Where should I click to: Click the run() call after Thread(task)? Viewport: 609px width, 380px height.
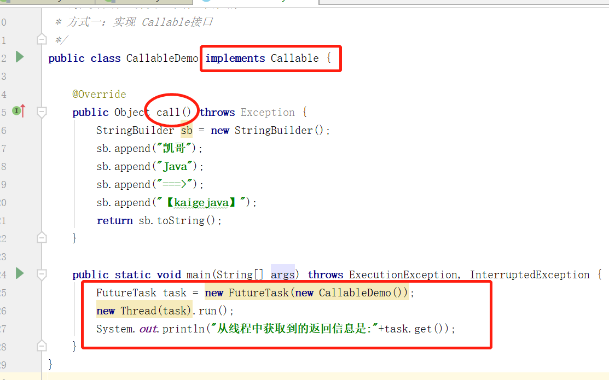pos(212,311)
